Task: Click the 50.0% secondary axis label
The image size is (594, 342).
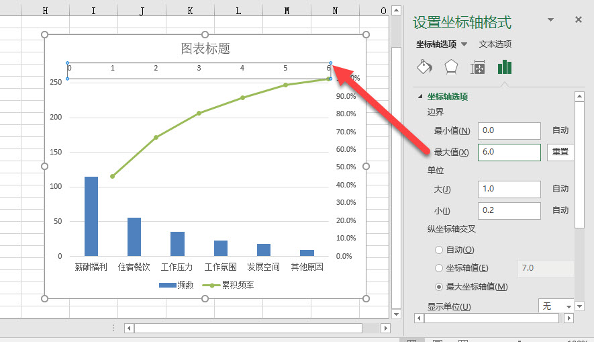Action: (346, 167)
